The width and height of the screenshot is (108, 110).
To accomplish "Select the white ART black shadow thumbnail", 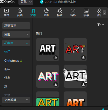I will click(48, 50).
